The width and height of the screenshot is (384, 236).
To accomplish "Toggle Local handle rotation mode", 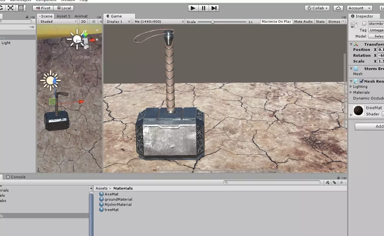I will pyautogui.click(x=64, y=8).
